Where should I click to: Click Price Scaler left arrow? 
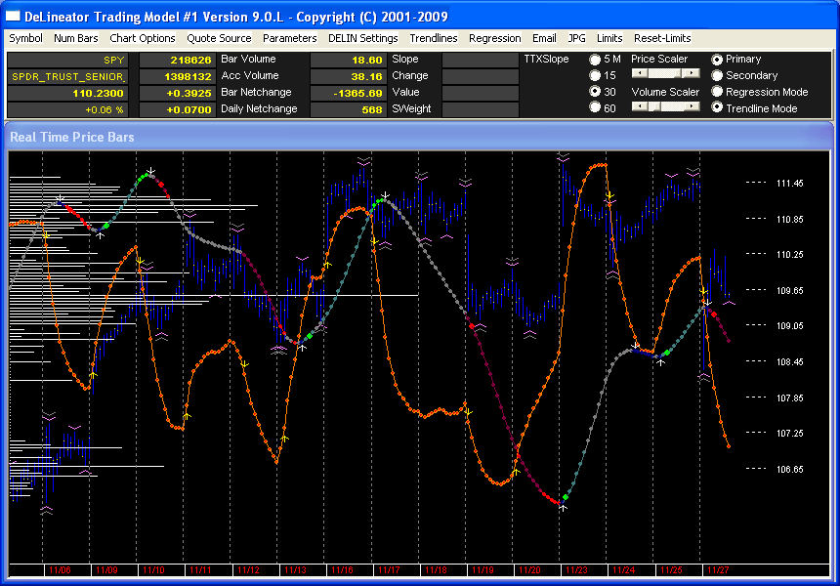pos(640,73)
